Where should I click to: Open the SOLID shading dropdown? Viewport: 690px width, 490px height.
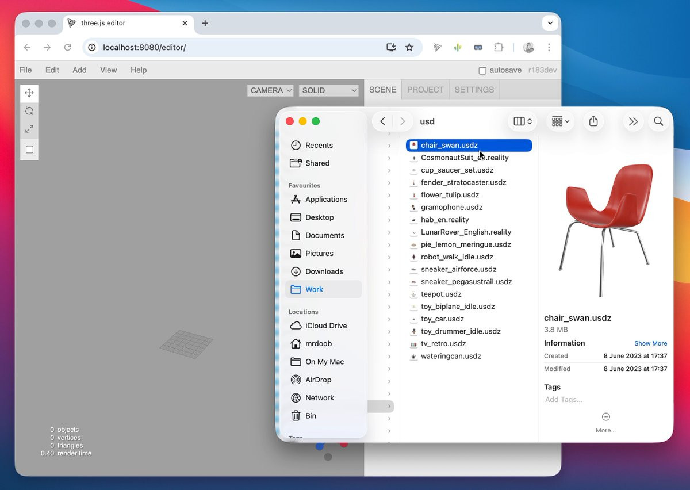pos(329,90)
